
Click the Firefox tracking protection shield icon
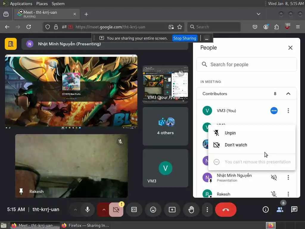(x=48, y=27)
